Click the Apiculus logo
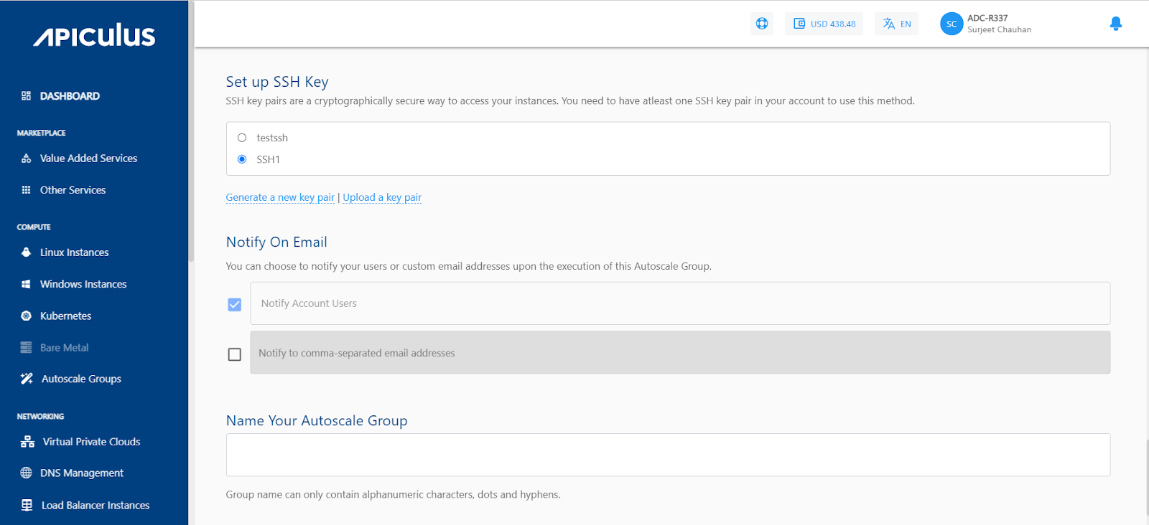 click(94, 35)
